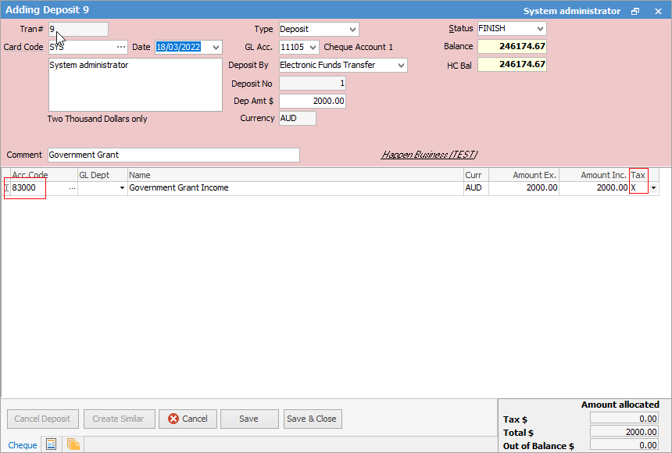Open the documents tab icon
The height and width of the screenshot is (453, 672).
point(73,444)
